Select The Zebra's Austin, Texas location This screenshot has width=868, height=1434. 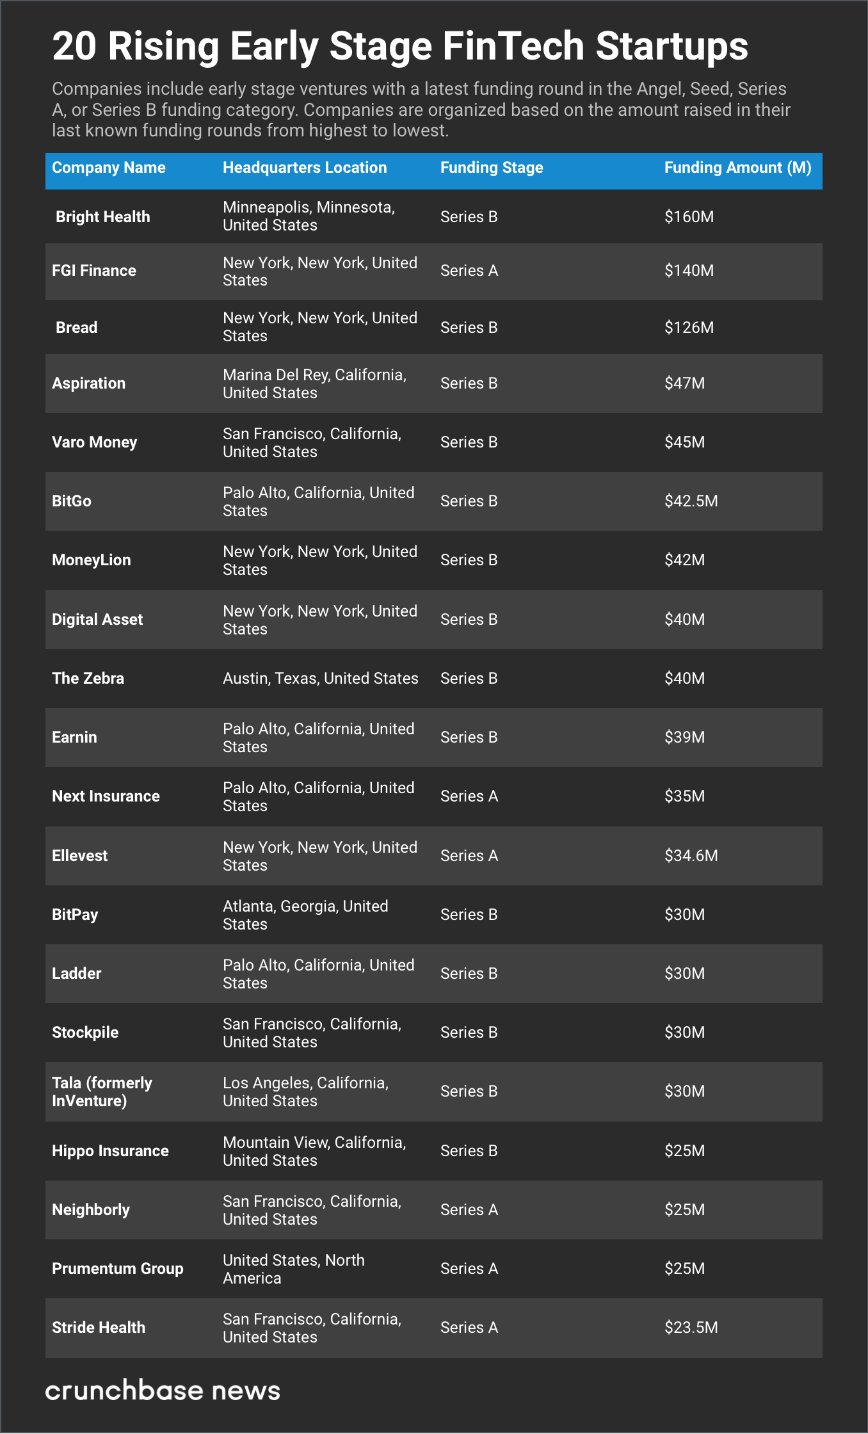point(320,679)
